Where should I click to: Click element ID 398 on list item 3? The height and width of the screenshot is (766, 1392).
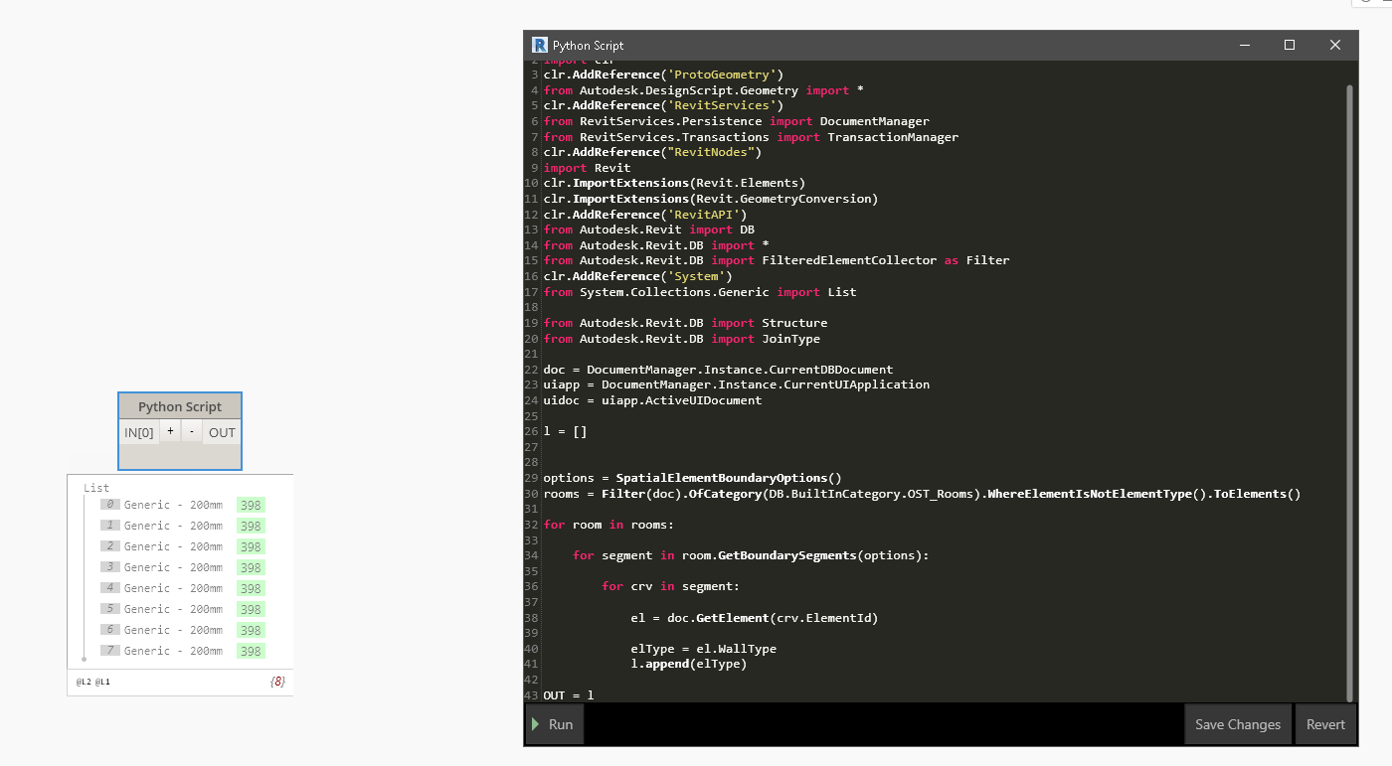coord(251,567)
